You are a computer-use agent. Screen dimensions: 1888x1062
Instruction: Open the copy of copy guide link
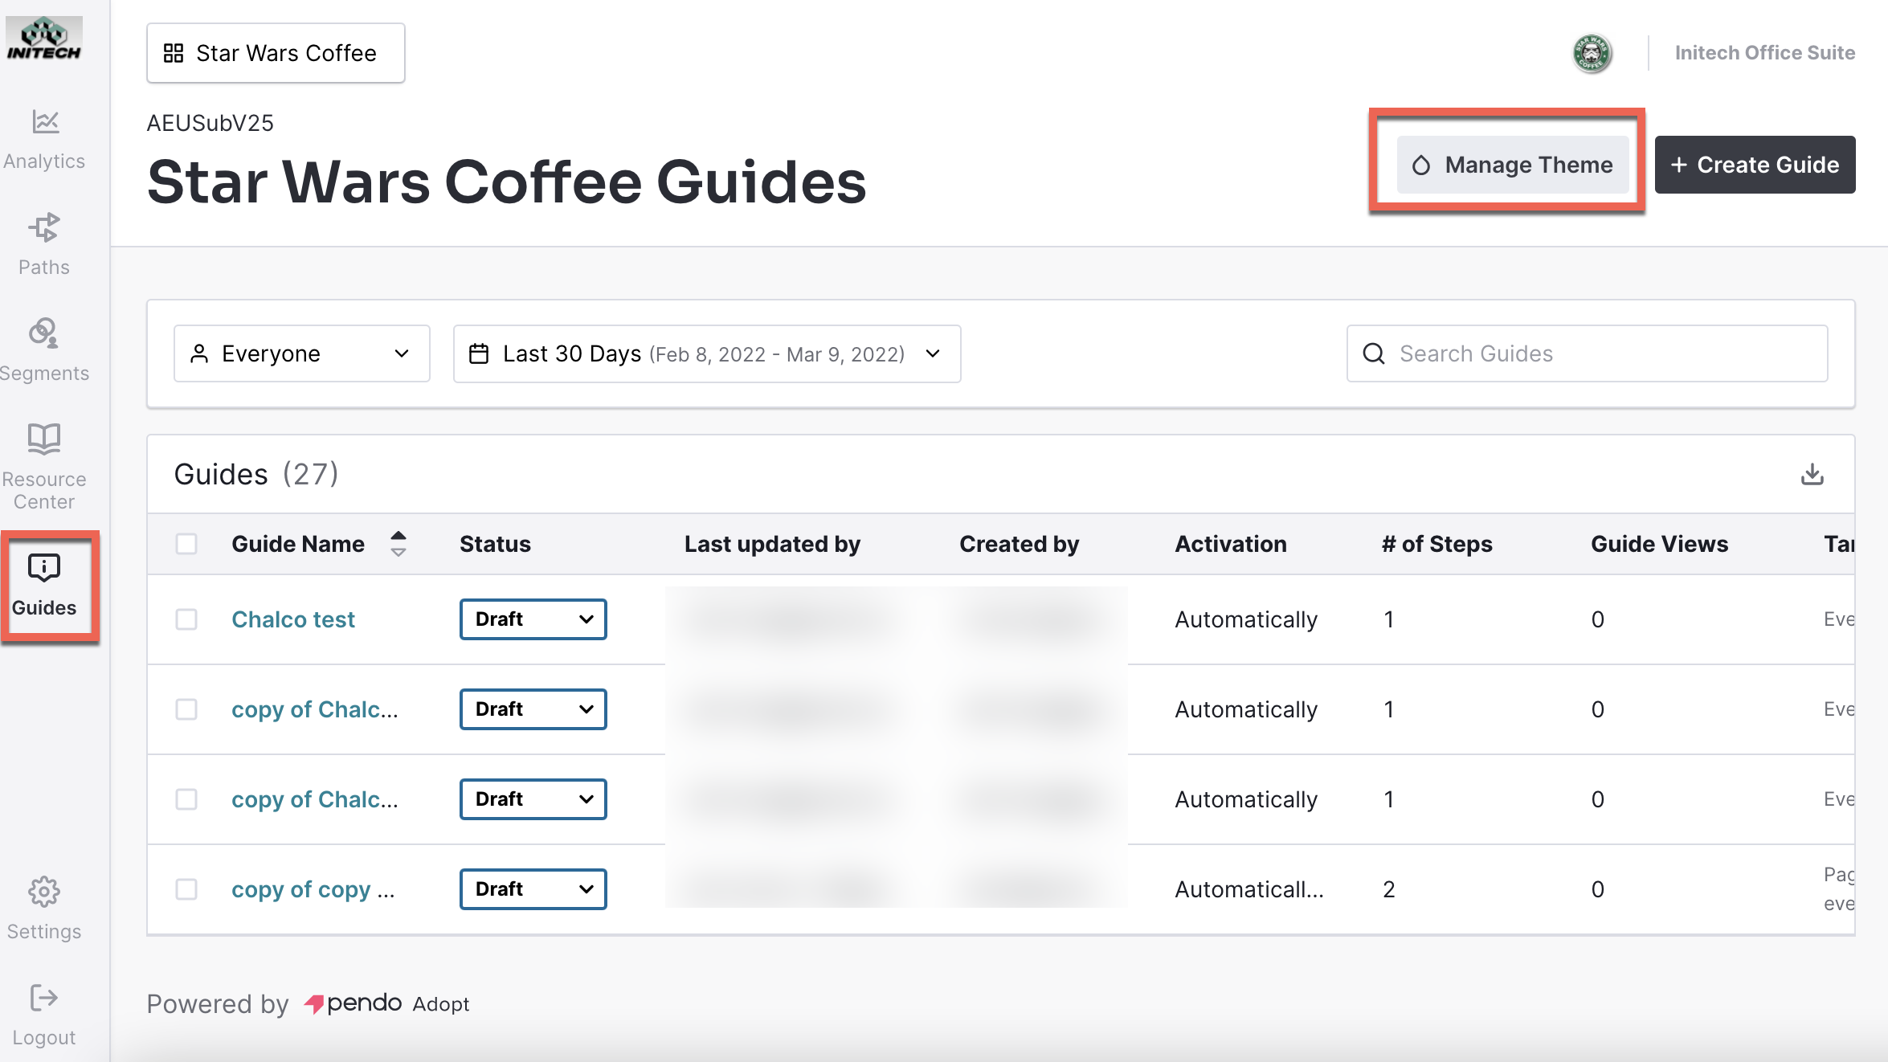click(x=313, y=889)
